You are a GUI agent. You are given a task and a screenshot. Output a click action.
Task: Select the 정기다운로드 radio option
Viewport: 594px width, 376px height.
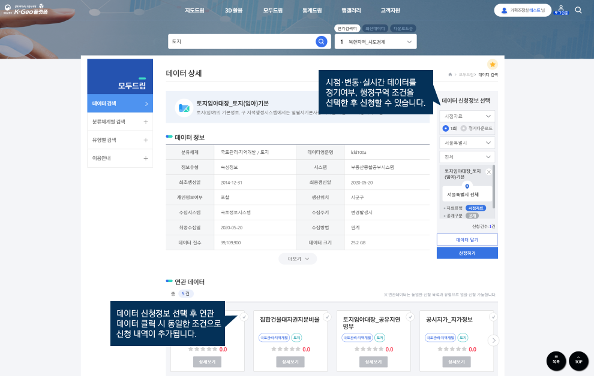click(x=464, y=128)
